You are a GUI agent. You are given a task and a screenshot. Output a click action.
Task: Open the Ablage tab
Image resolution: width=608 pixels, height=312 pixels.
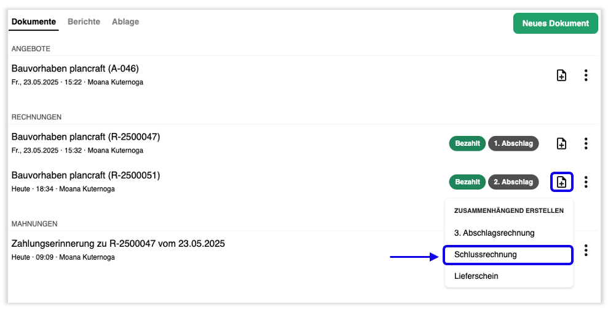pos(125,22)
